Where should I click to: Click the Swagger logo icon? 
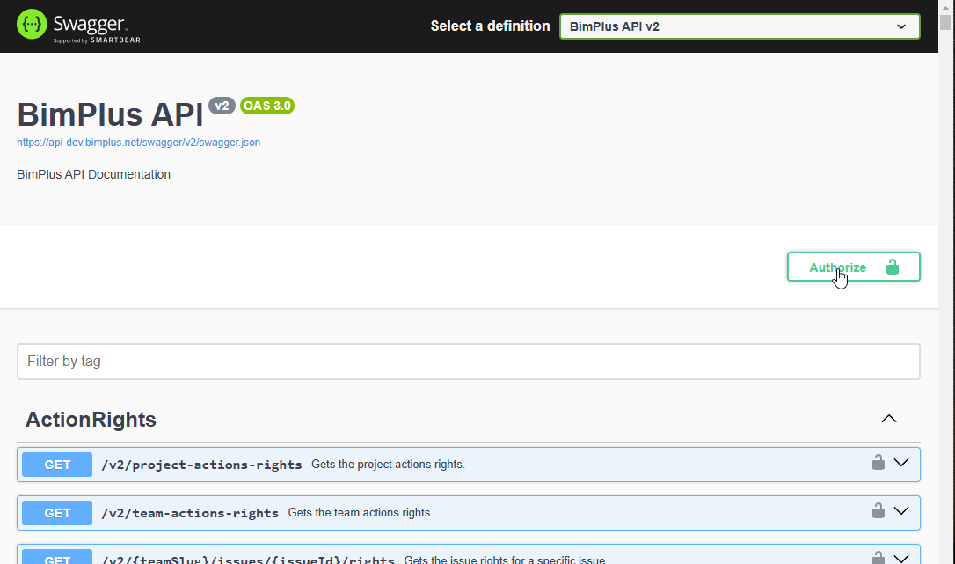tap(32, 25)
